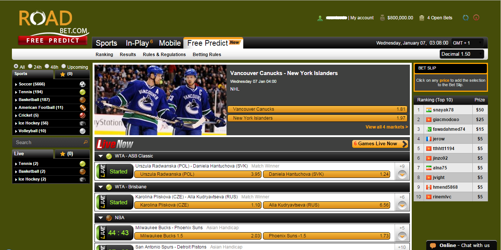Click the 4 Open Bets link

pyautogui.click(x=440, y=18)
